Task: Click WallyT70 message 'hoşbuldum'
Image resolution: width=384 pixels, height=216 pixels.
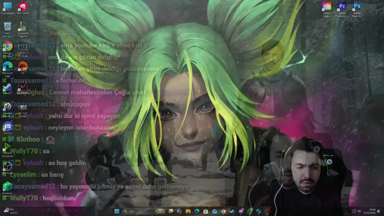Action: [x=58, y=198]
